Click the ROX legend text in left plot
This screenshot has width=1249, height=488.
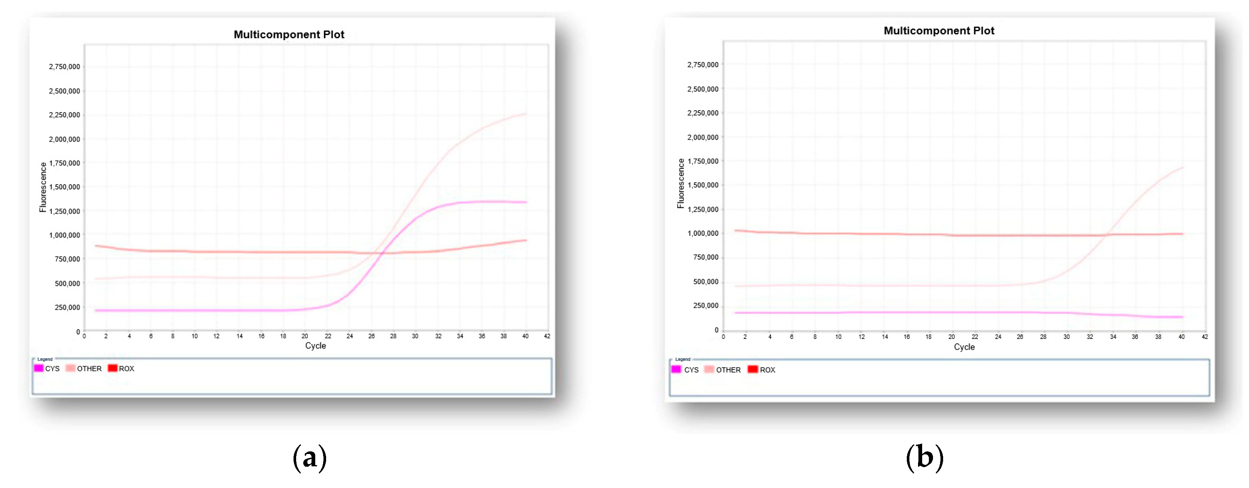tap(127, 369)
